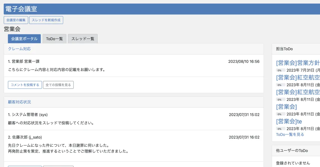Click the 0% progress badge under 営業方針
The image size is (320, 167).
pyautogui.click(x=279, y=70)
